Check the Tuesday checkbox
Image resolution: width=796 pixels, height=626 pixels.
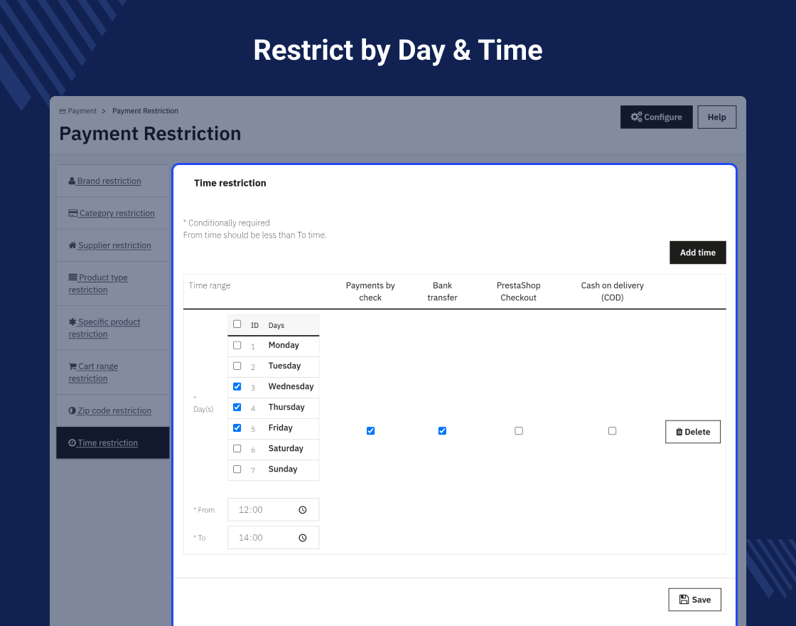(237, 366)
